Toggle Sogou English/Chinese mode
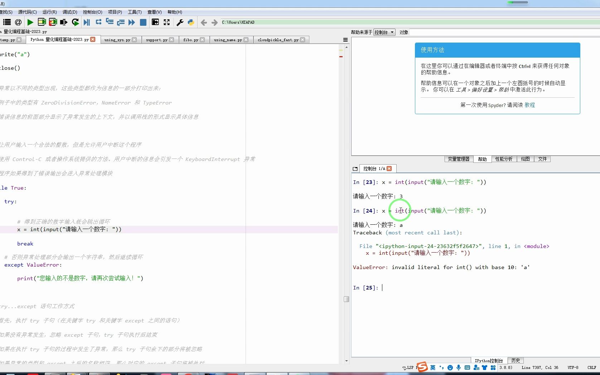 [x=433, y=367]
